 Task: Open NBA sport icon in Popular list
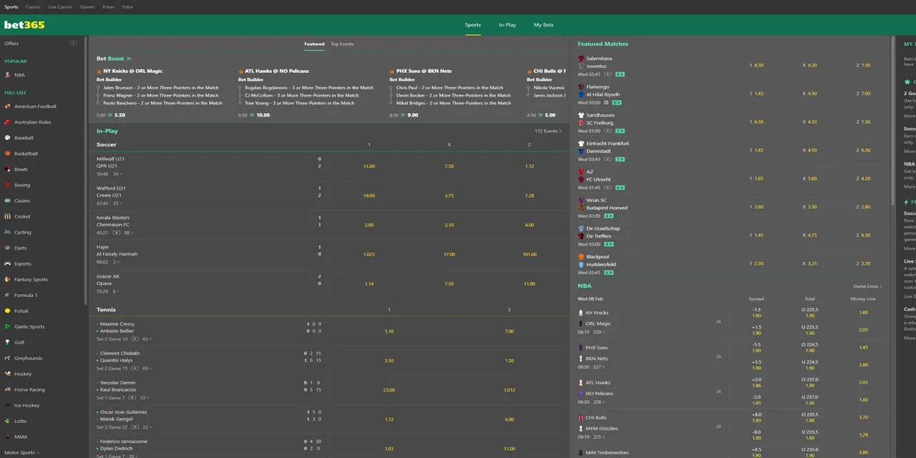coord(8,74)
